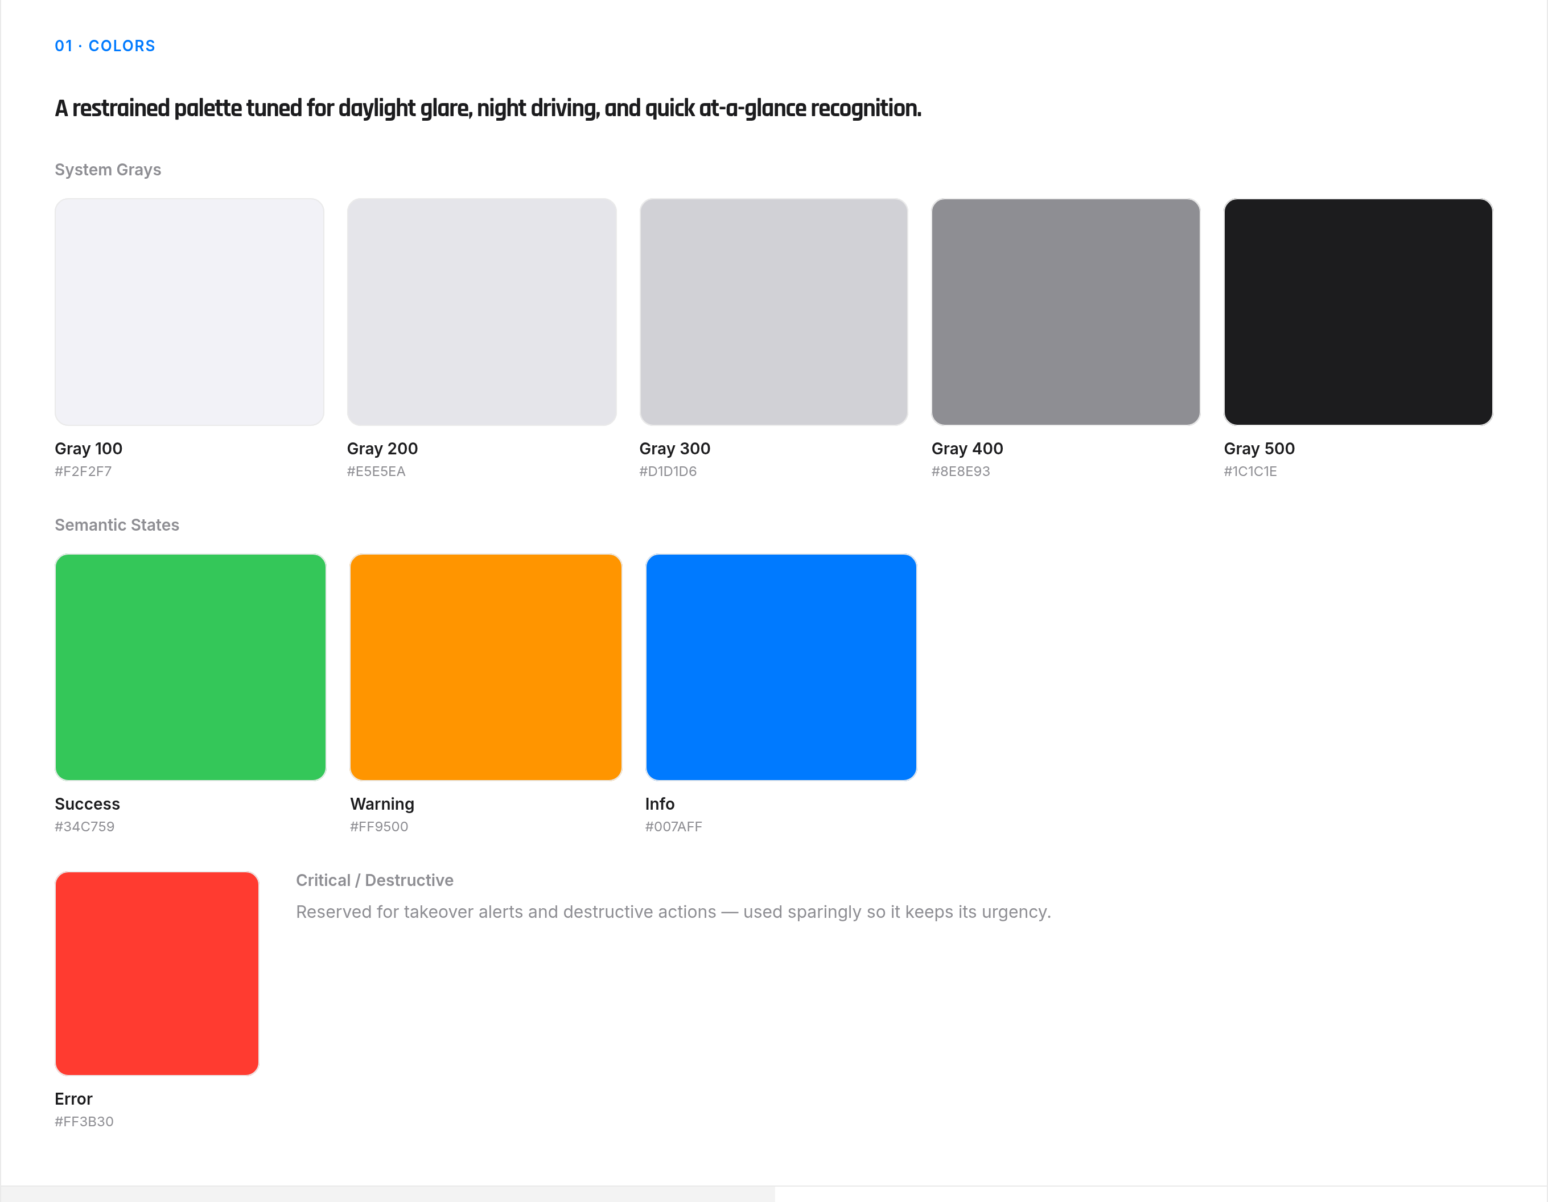
Task: Click the 'Warning' label text
Action: click(382, 804)
